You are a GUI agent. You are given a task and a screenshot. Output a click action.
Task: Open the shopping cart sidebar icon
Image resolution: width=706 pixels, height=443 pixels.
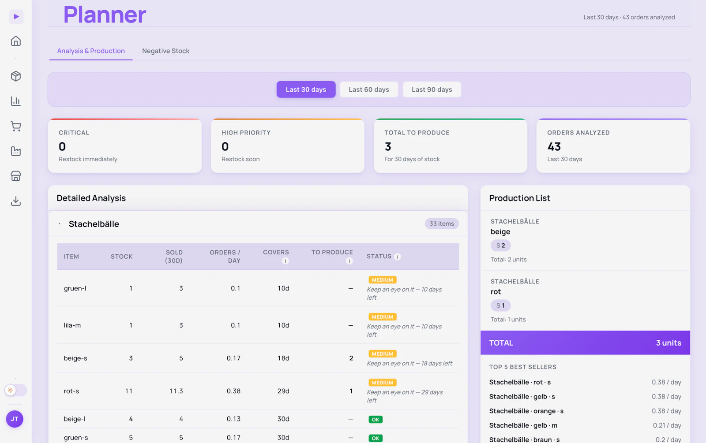coord(16,127)
